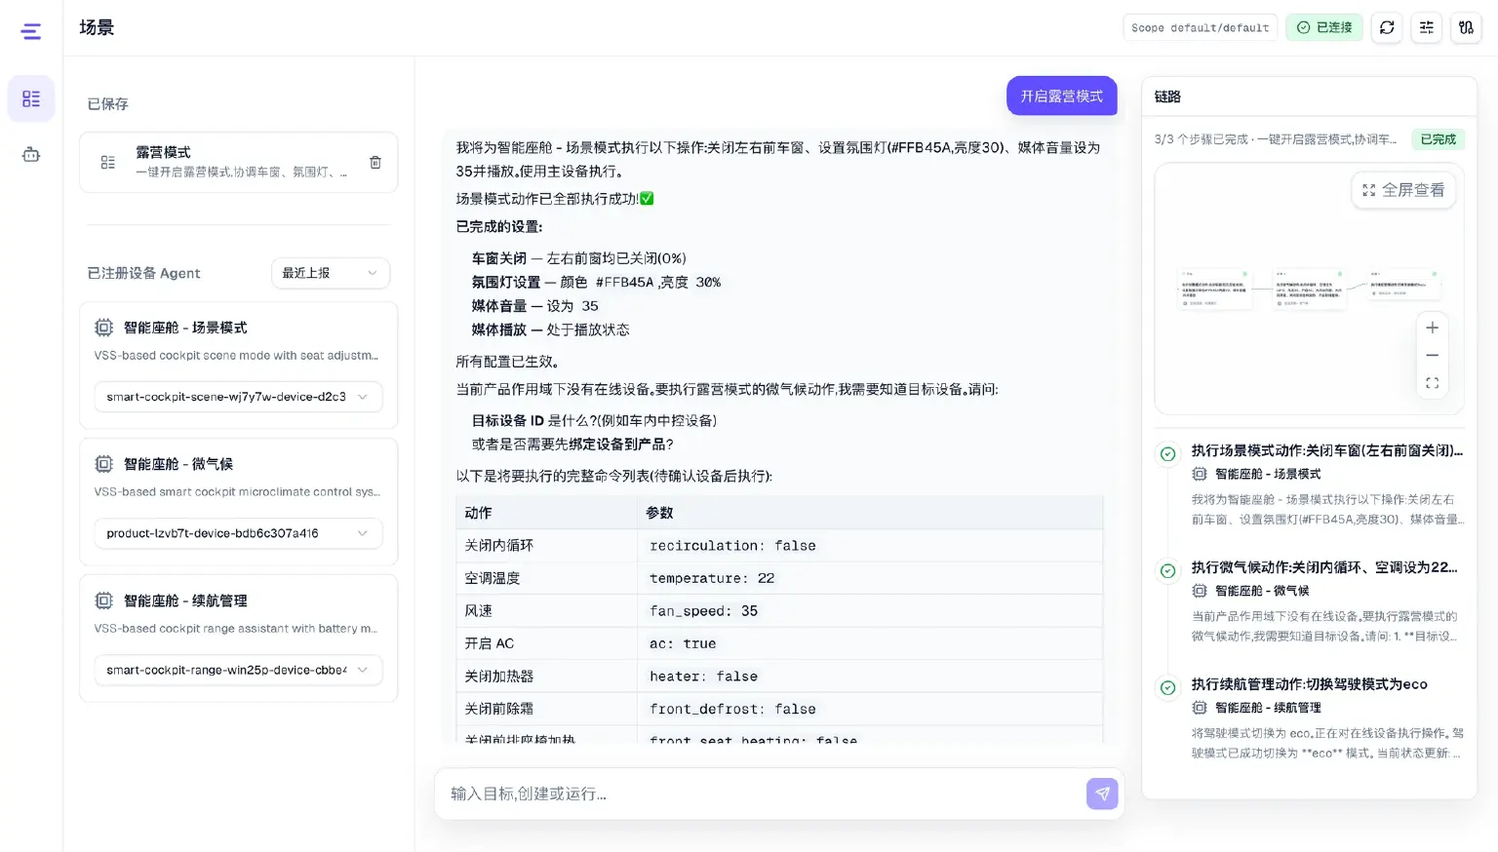
Task: Zoom in on the chain graph
Action: (x=1432, y=328)
